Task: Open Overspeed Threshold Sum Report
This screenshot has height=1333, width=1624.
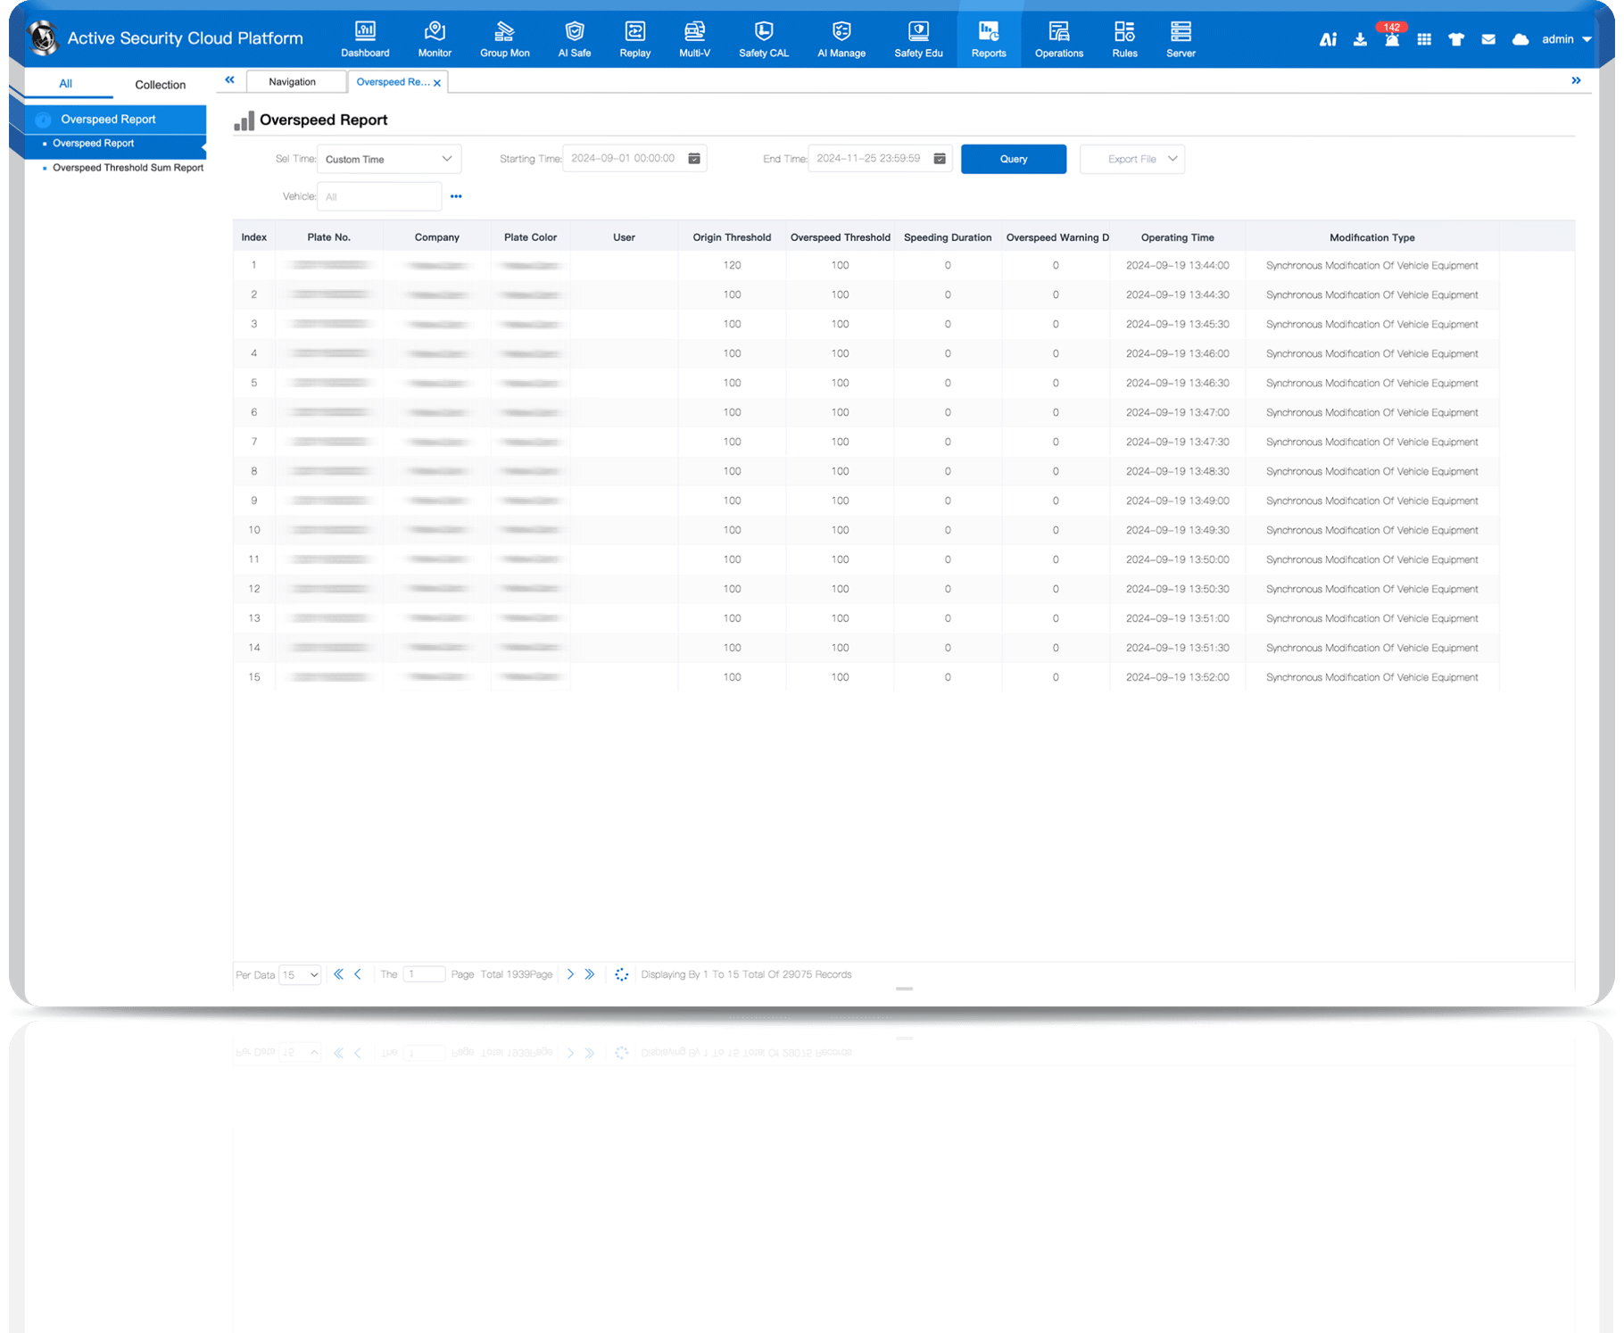Action: (x=128, y=168)
